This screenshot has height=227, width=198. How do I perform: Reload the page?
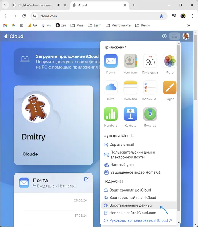pyautogui.click(x=24, y=16)
